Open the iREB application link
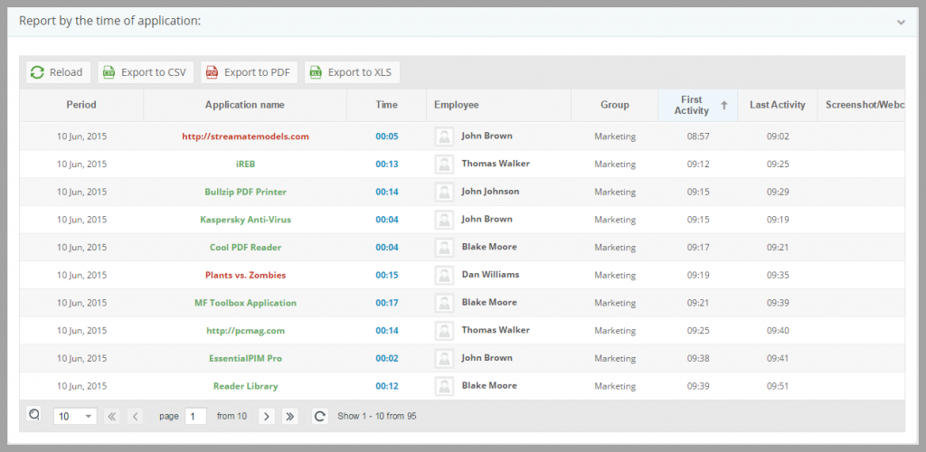 [245, 164]
